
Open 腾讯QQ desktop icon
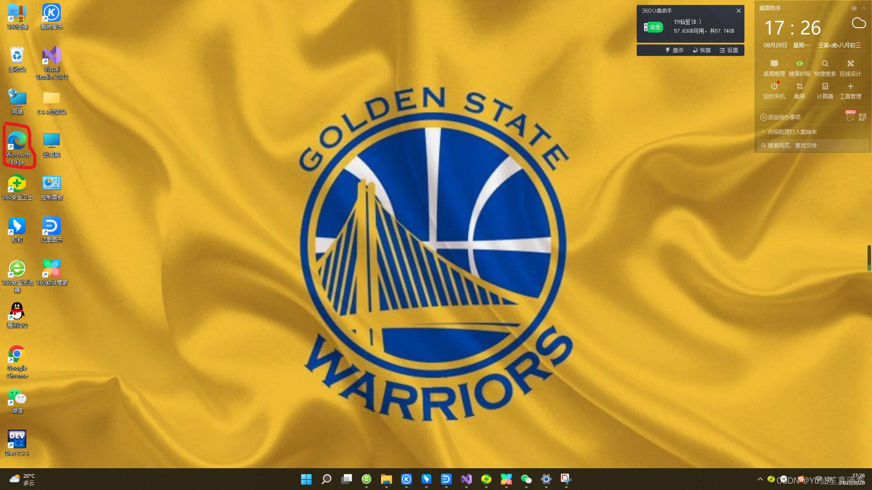click(x=17, y=311)
